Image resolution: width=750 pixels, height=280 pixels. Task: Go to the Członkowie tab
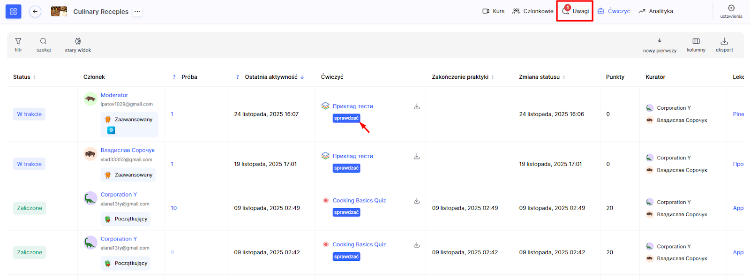pos(533,11)
